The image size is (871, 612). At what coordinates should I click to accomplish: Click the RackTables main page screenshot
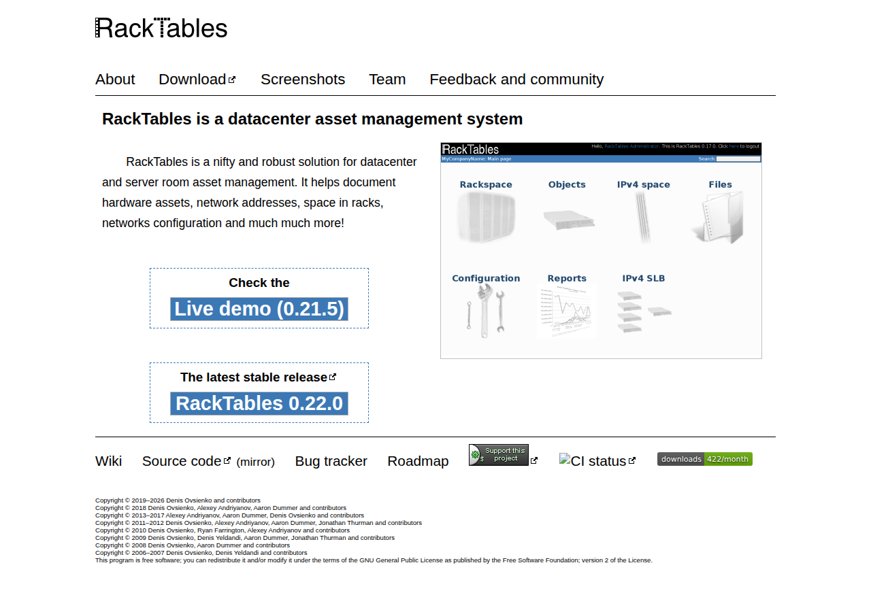[601, 250]
